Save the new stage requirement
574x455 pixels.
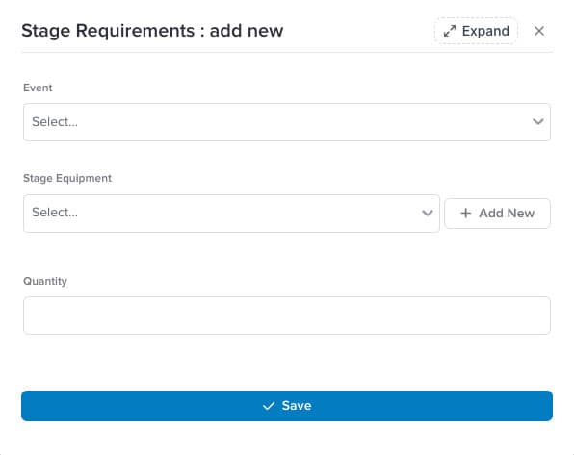pos(287,406)
